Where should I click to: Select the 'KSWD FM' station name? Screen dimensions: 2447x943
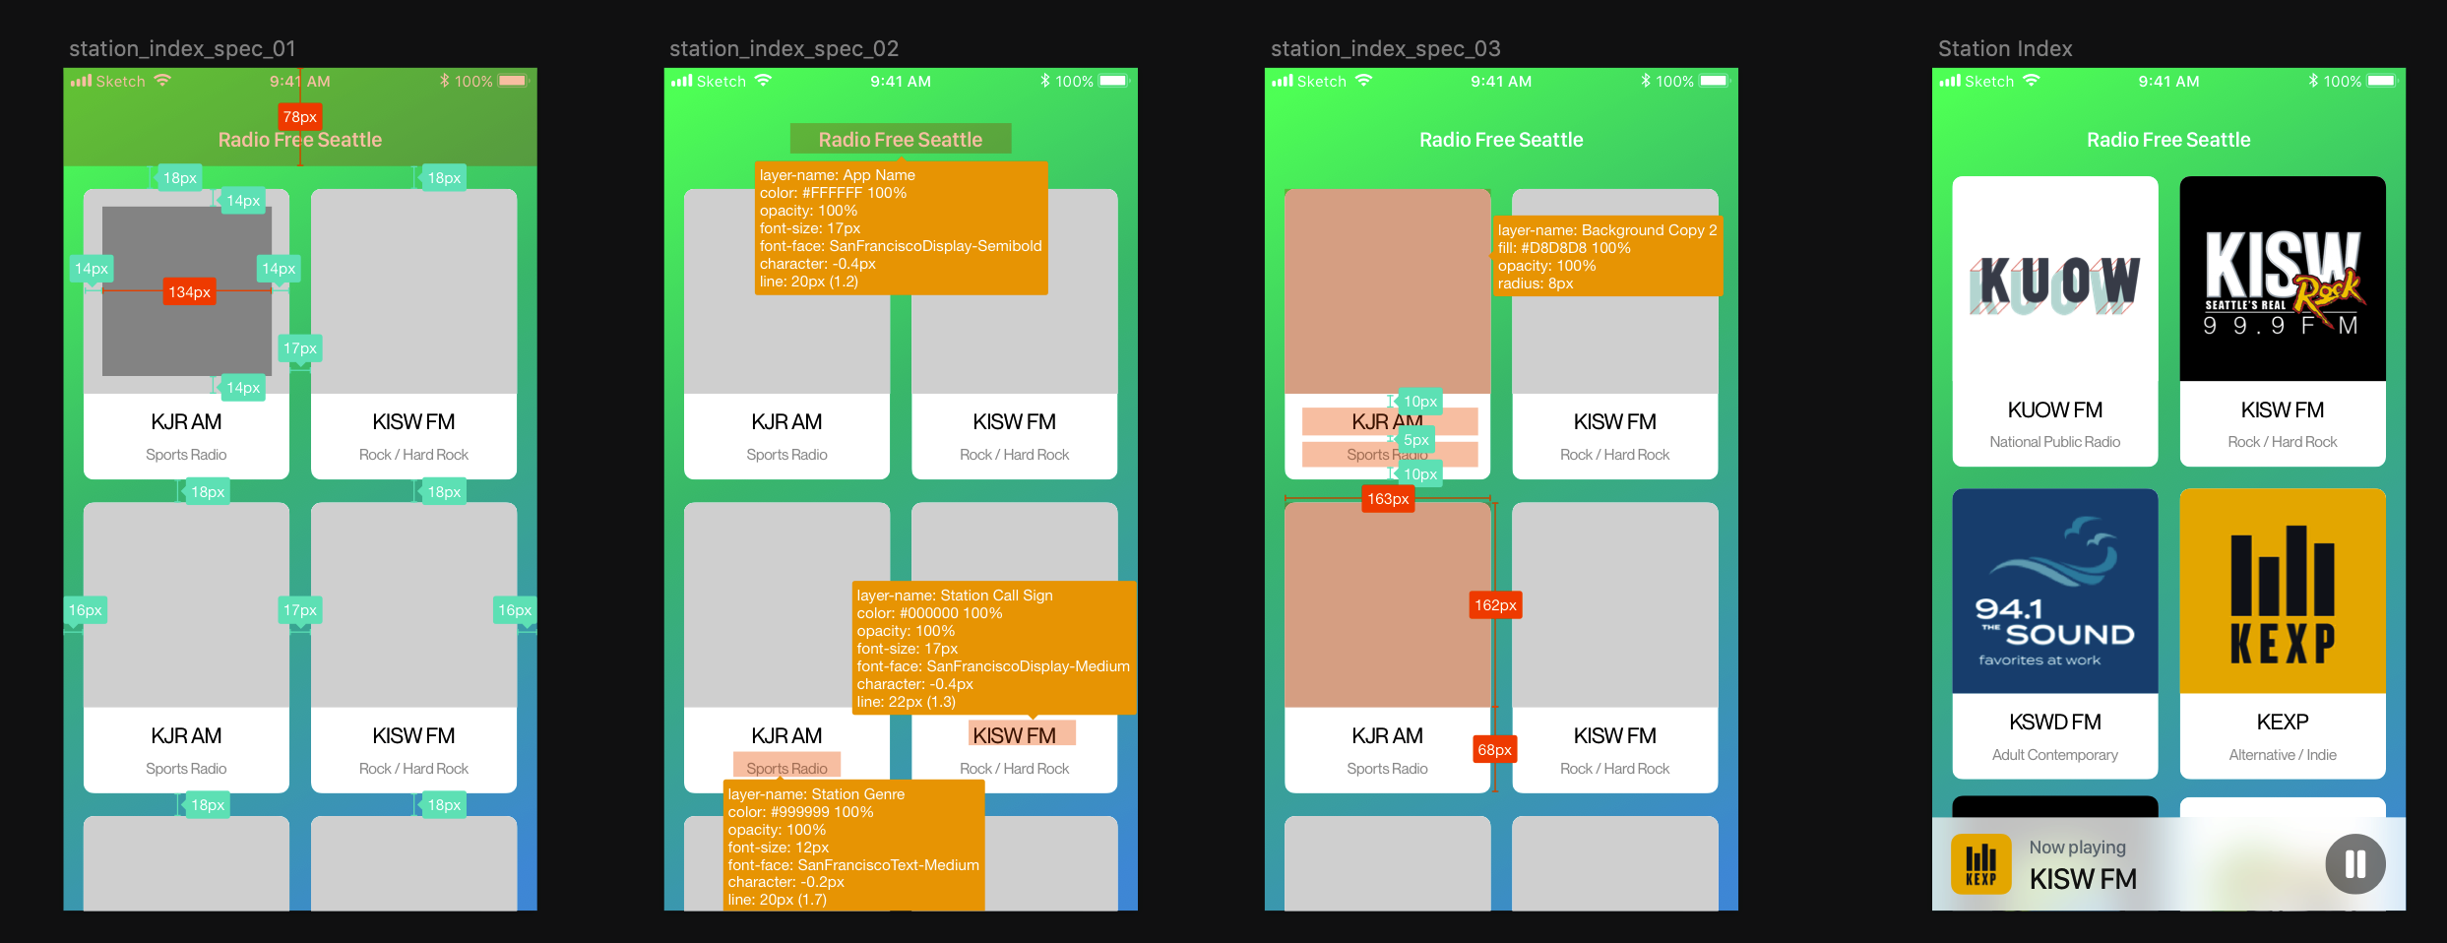tap(2055, 723)
